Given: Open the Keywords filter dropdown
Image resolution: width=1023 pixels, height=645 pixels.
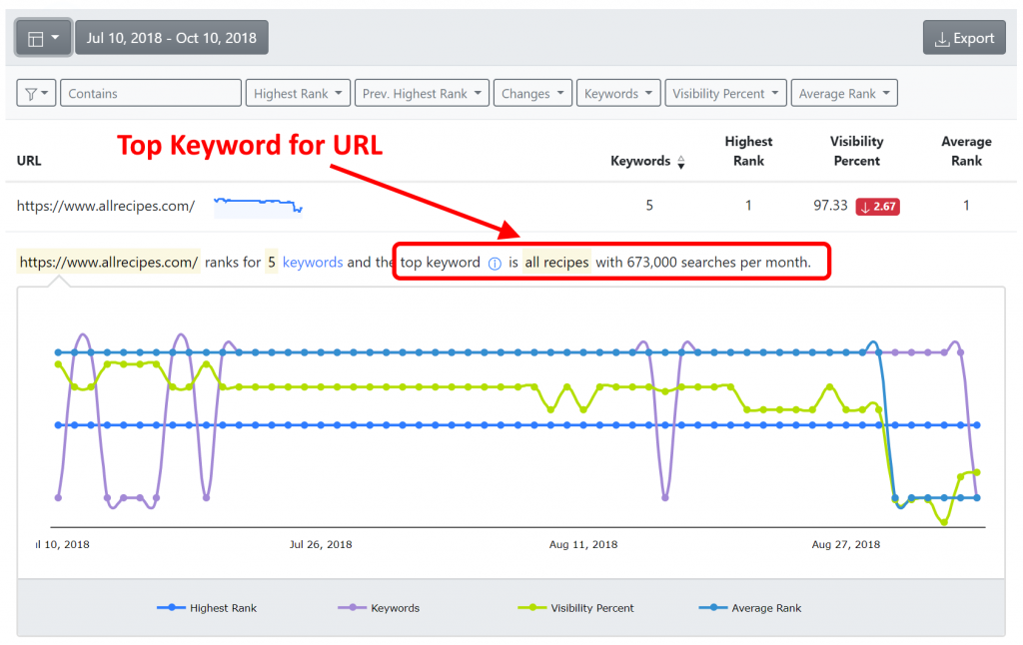Looking at the screenshot, I should click(618, 93).
